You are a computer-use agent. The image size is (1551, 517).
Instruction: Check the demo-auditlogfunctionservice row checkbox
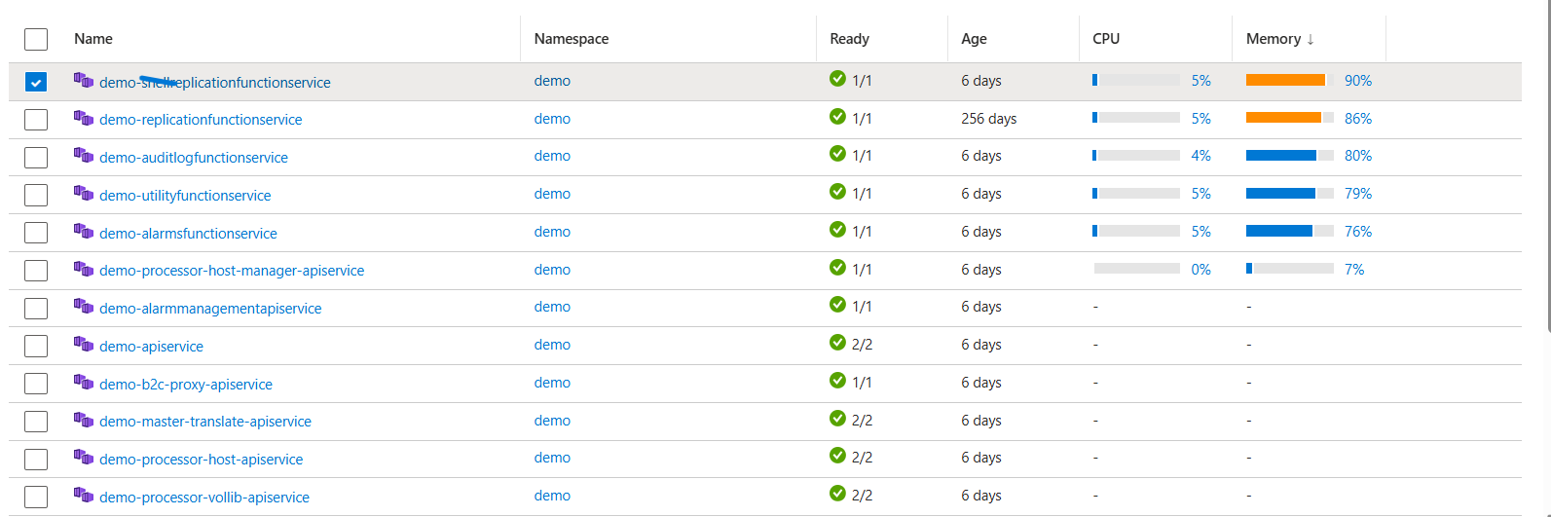click(36, 157)
